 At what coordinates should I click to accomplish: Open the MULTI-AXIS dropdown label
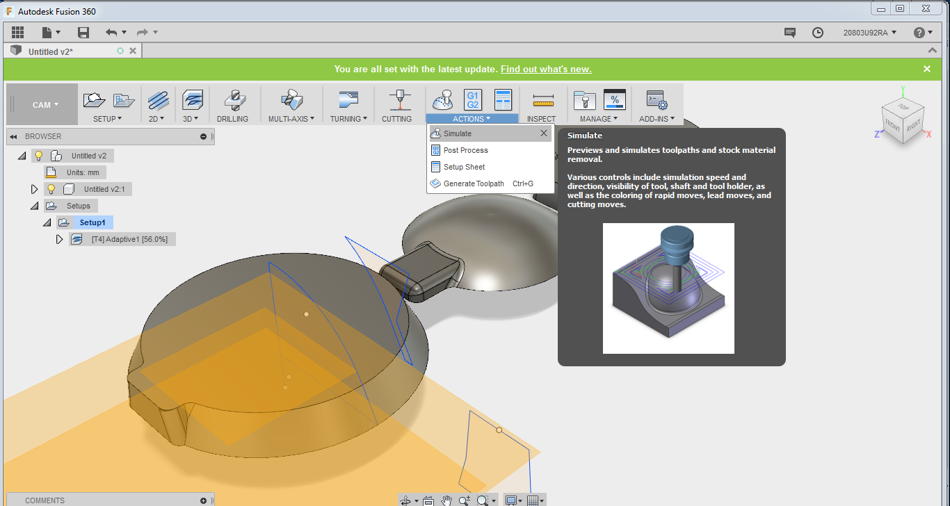291,119
